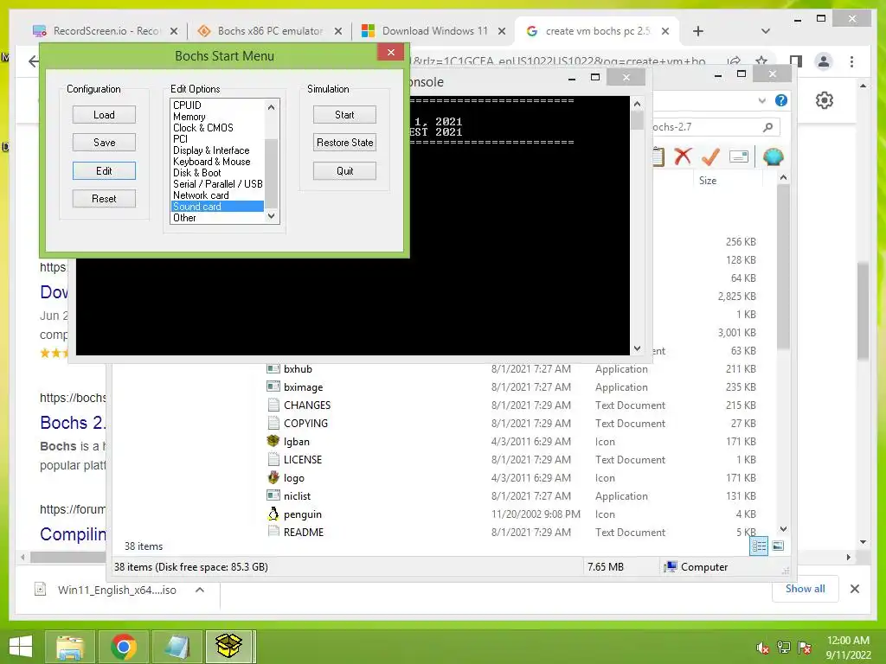
Task: Switch to Download Windows 11 tab
Action: [433, 31]
